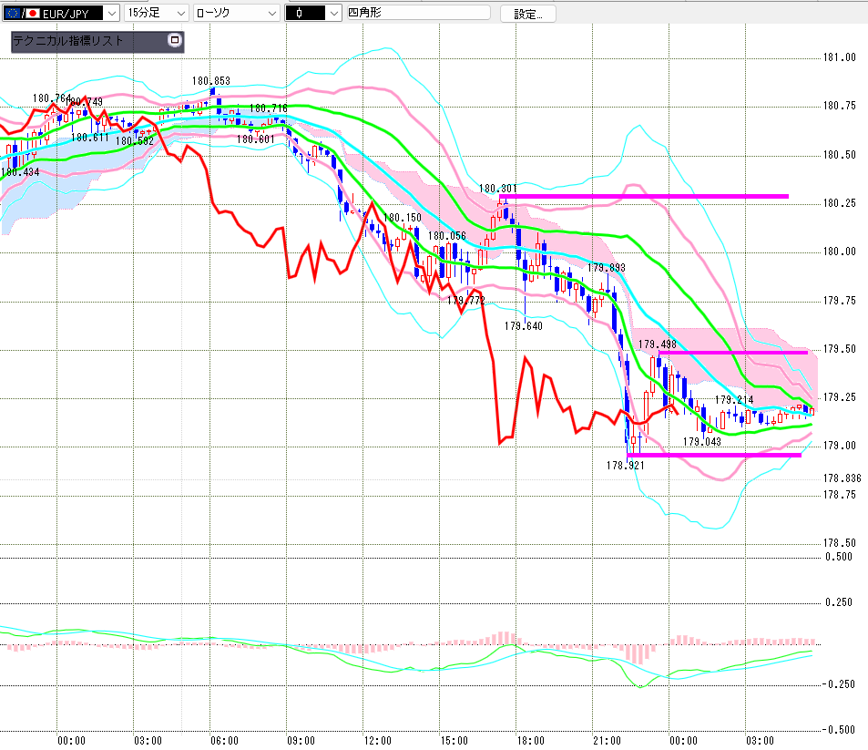Click the 179.043 price label
868x750 pixels.
(702, 441)
